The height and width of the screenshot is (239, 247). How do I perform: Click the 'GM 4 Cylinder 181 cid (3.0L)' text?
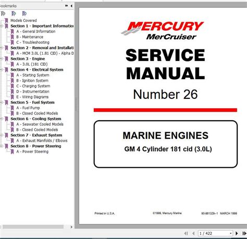click(x=168, y=149)
